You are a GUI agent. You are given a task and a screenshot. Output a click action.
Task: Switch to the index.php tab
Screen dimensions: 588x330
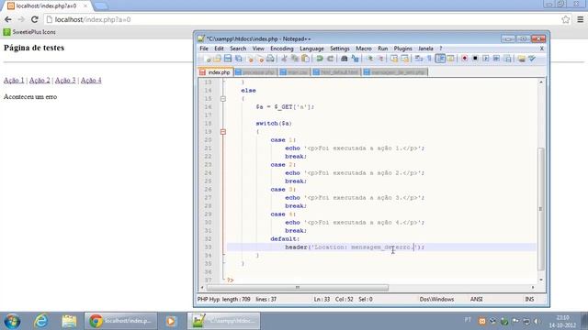click(215, 71)
